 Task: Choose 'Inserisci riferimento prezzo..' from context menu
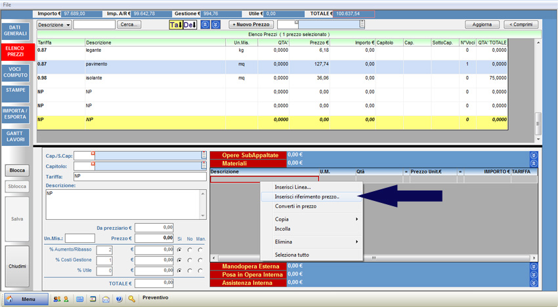[x=307, y=197]
